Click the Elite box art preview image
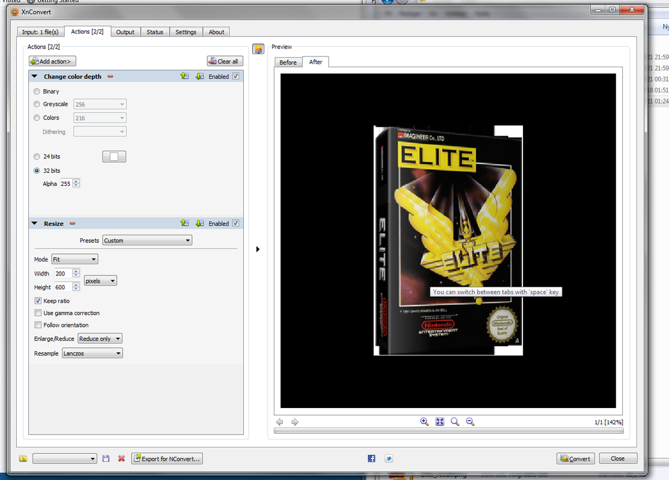This screenshot has height=480, width=669. click(x=448, y=241)
